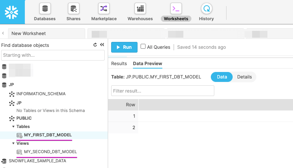Click the Snowflake logo icon
This screenshot has height=168, width=293.
coord(12,12)
